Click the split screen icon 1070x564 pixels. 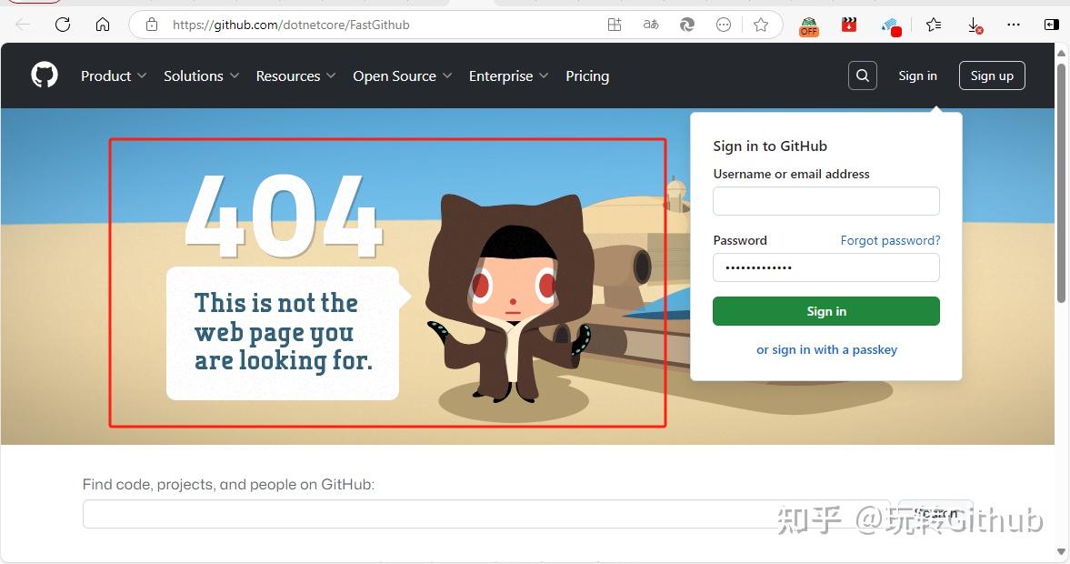pos(1052,25)
